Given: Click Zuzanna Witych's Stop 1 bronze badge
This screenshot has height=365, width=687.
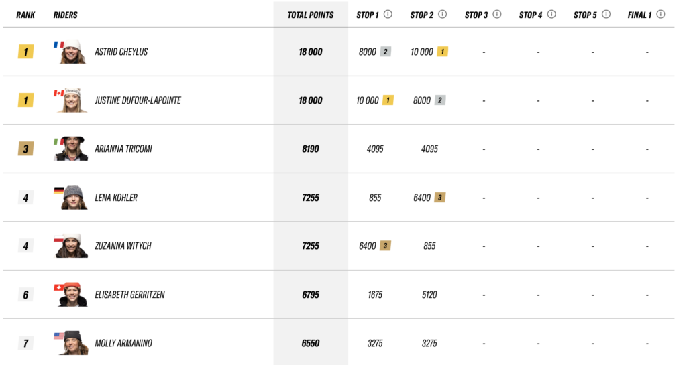Looking at the screenshot, I should 385,246.
